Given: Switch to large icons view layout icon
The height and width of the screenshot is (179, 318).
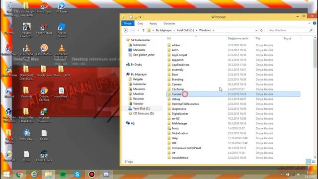Looking at the screenshot, I should [314, 162].
